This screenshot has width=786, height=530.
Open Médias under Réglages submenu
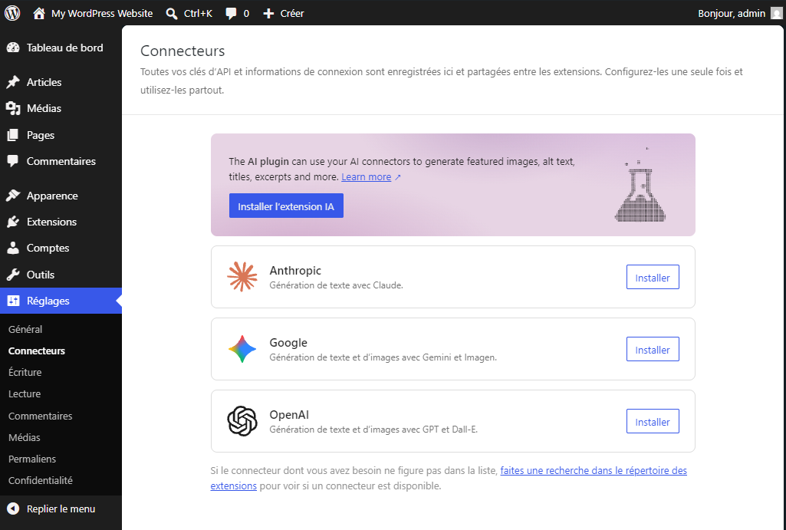tap(24, 437)
